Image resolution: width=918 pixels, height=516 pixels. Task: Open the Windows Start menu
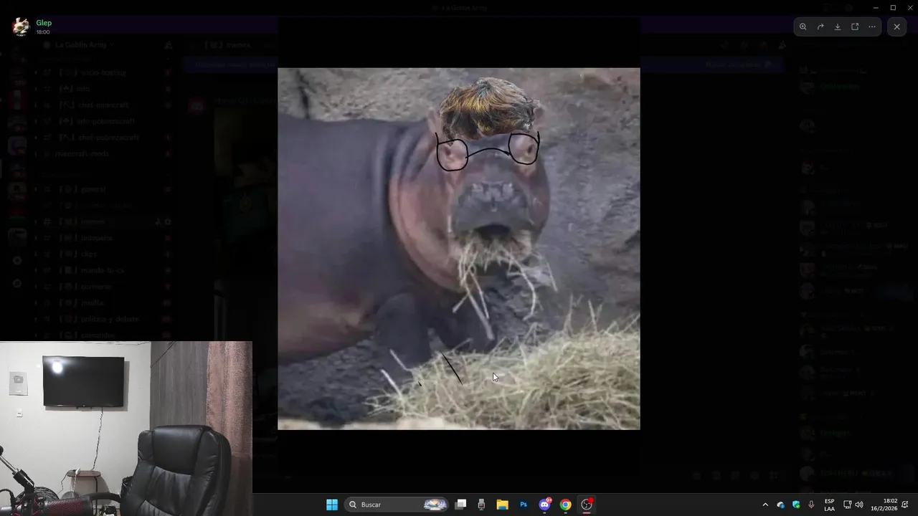click(x=332, y=505)
